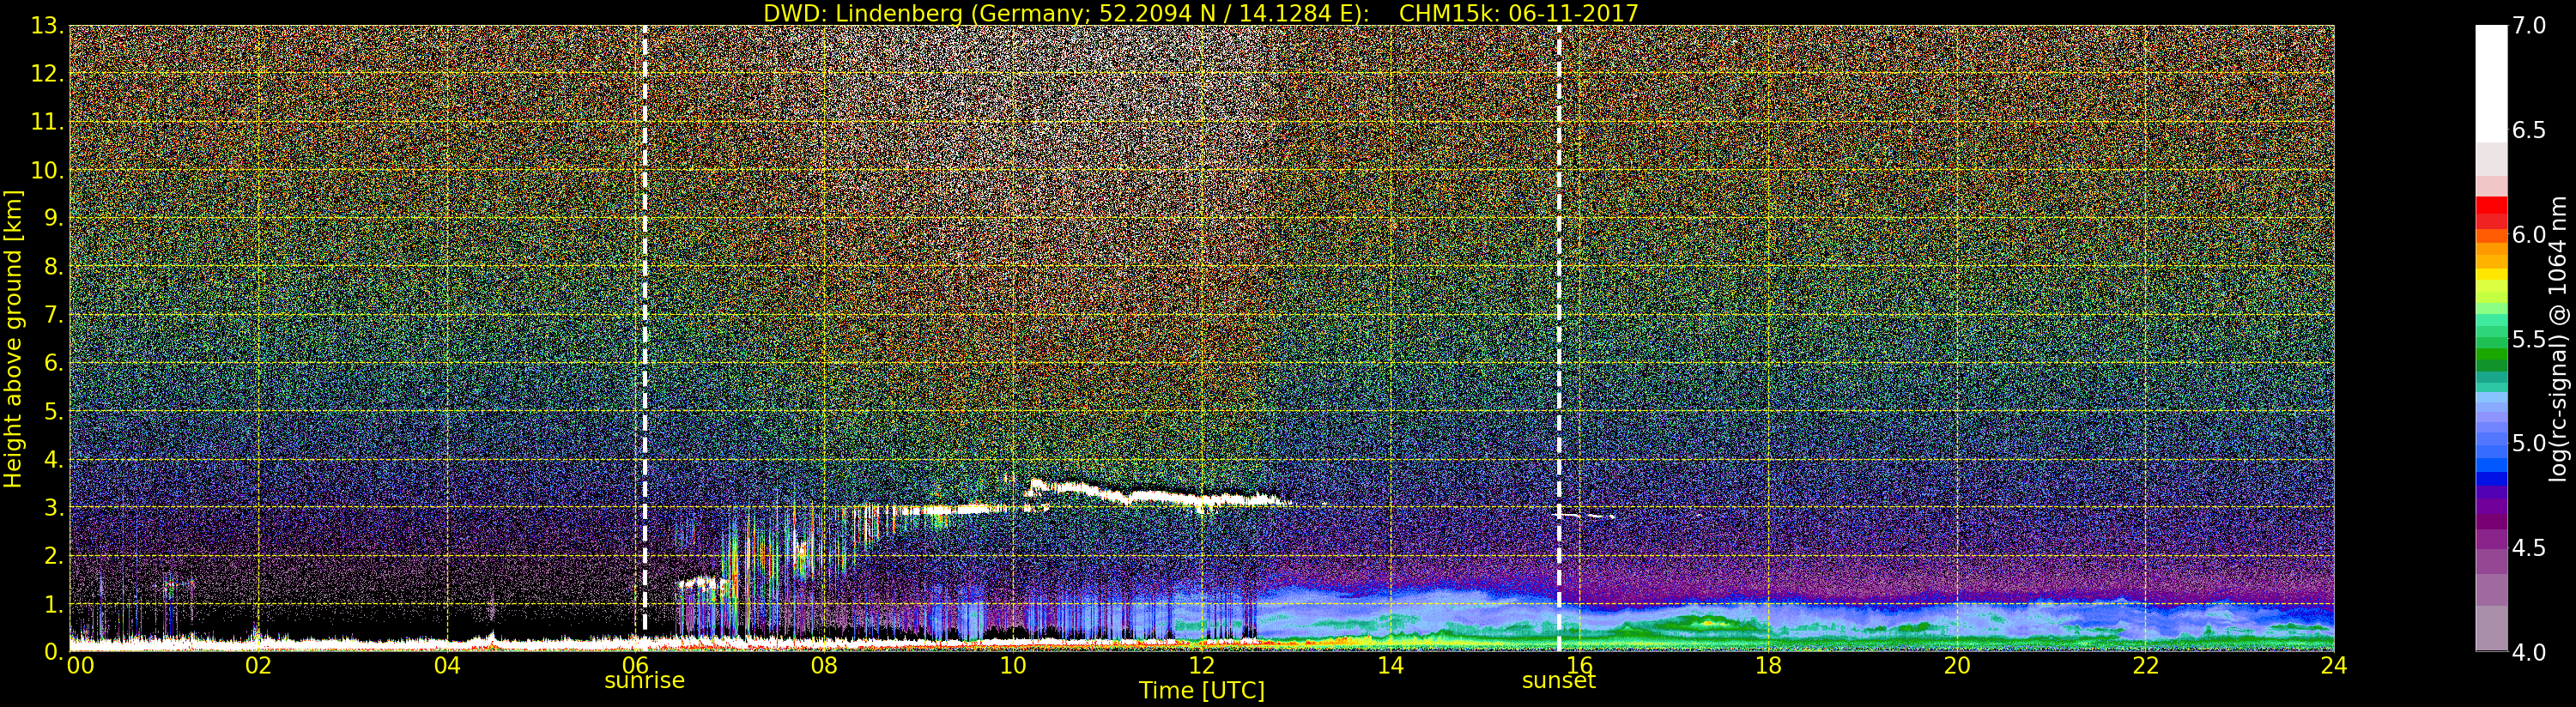The image size is (2576, 707).
Task: Click the 'Time [UTC]' axis label
Action: (1201, 690)
